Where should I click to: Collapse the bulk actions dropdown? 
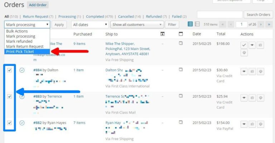(x=27, y=25)
